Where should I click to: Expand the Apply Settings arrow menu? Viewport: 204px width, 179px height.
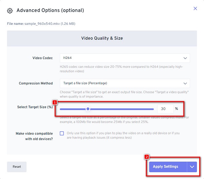point(192,167)
